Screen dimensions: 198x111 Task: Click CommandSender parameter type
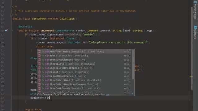coord(65,31)
